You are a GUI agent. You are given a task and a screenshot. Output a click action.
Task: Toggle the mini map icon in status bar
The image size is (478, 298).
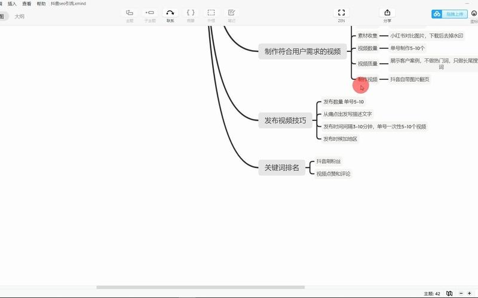click(449, 293)
